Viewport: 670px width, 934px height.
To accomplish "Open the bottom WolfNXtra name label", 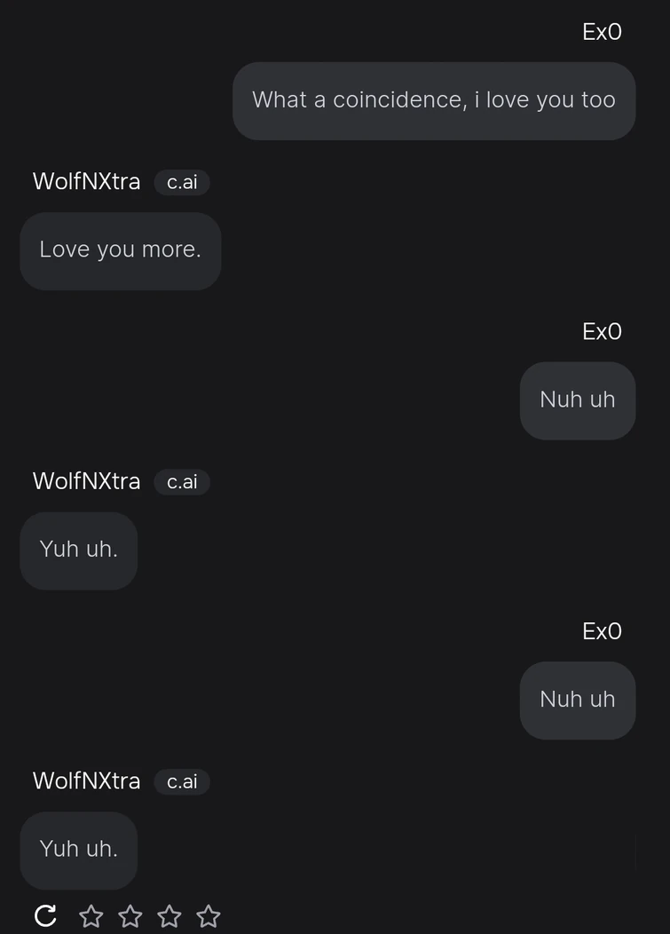I will (x=86, y=781).
